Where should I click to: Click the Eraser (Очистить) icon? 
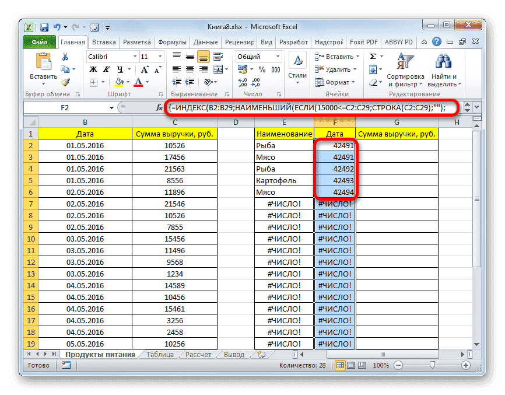pyautogui.click(x=373, y=81)
